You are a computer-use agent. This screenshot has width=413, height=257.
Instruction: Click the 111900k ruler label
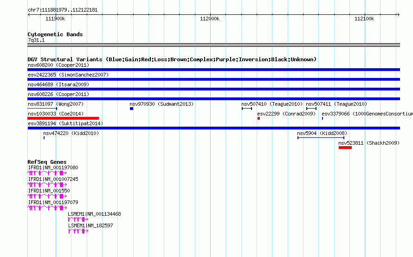click(x=55, y=19)
